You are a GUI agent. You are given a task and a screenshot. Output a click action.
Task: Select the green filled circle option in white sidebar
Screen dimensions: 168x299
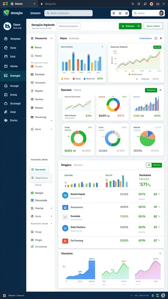coord(32,48)
